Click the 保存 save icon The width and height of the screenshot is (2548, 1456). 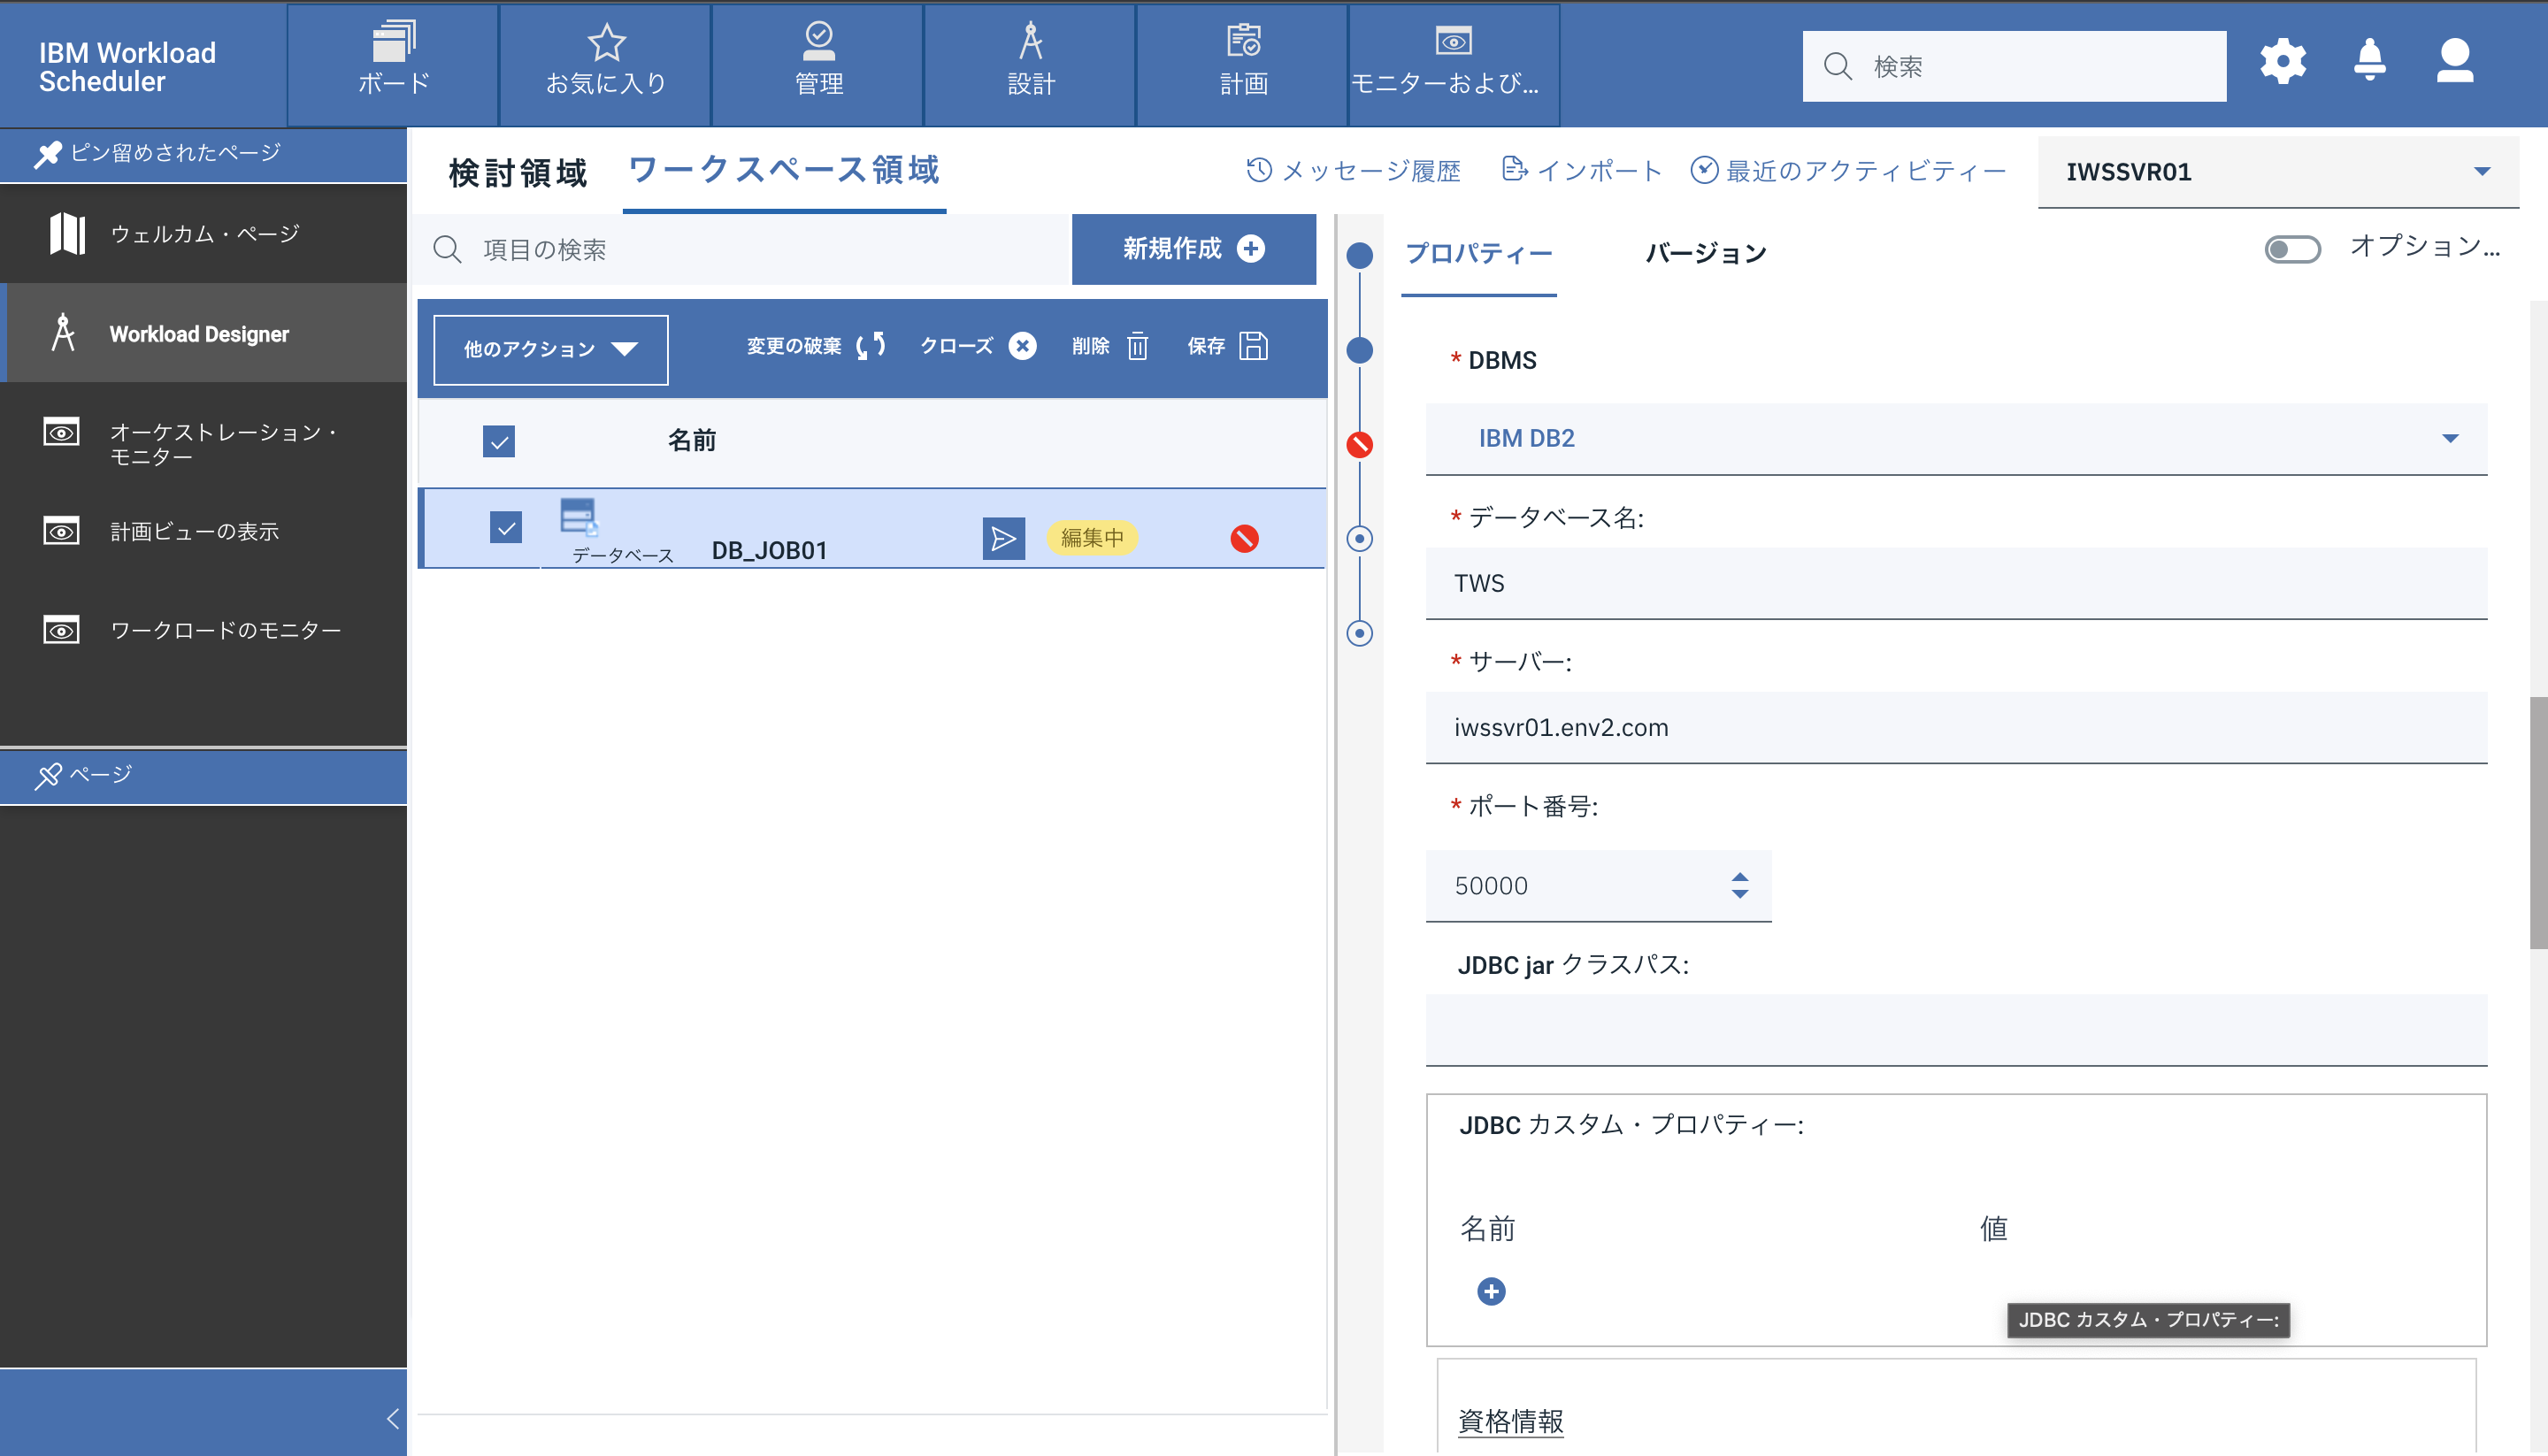[1253, 346]
